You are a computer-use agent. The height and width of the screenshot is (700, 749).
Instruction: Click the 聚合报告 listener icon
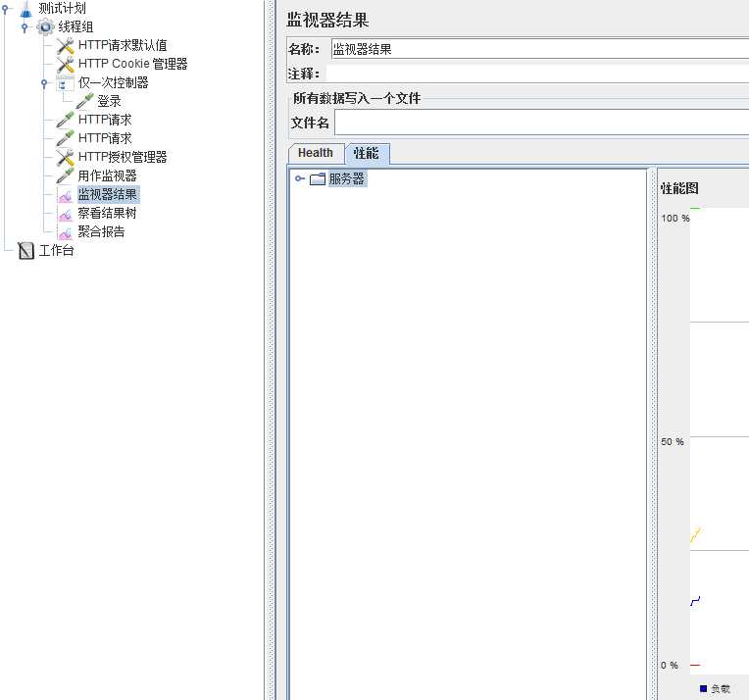click(x=65, y=231)
